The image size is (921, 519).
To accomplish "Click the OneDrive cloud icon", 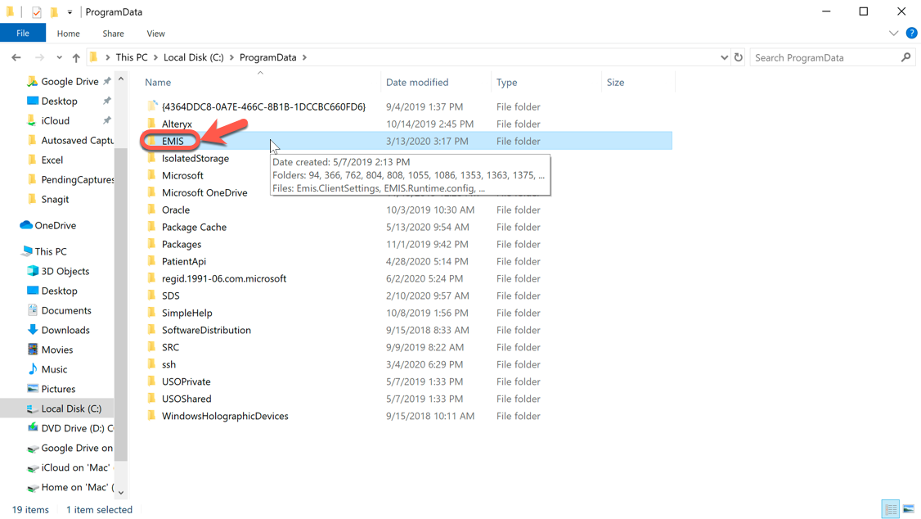I will point(26,225).
